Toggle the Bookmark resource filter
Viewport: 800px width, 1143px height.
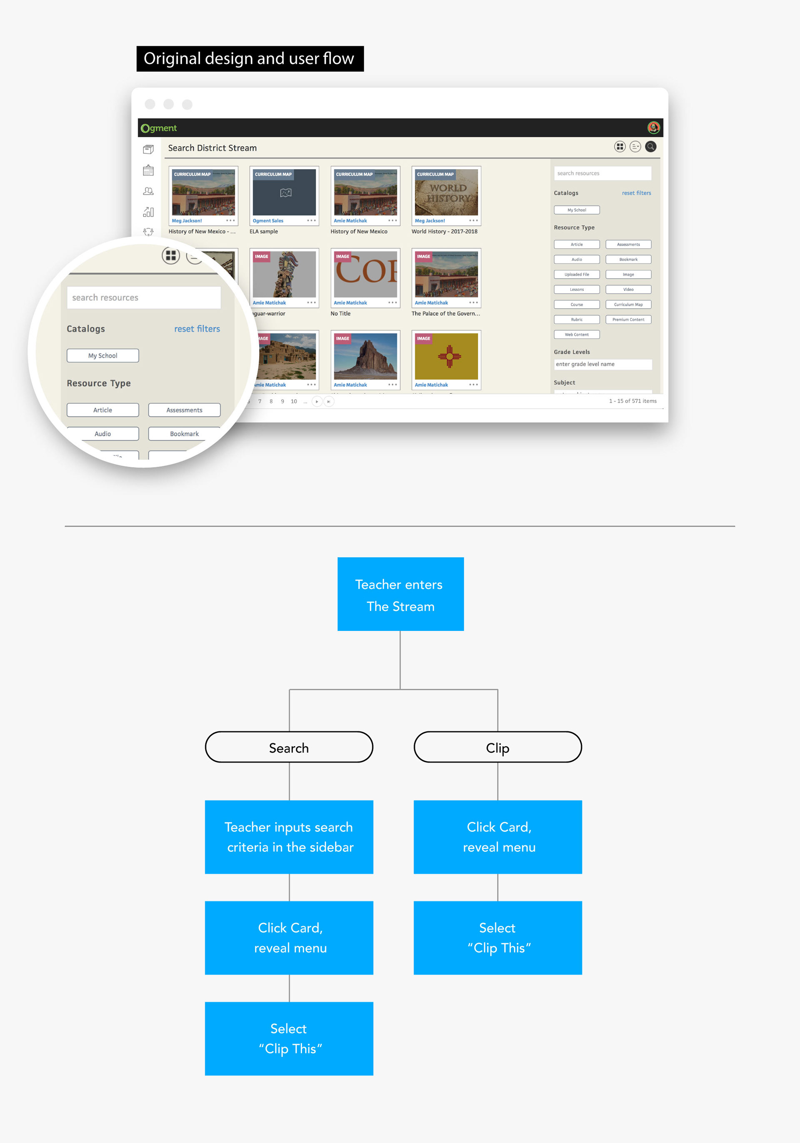pyautogui.click(x=628, y=259)
